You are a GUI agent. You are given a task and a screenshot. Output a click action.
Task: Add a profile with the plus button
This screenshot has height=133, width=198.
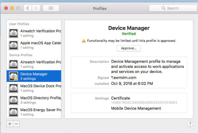point(10,124)
